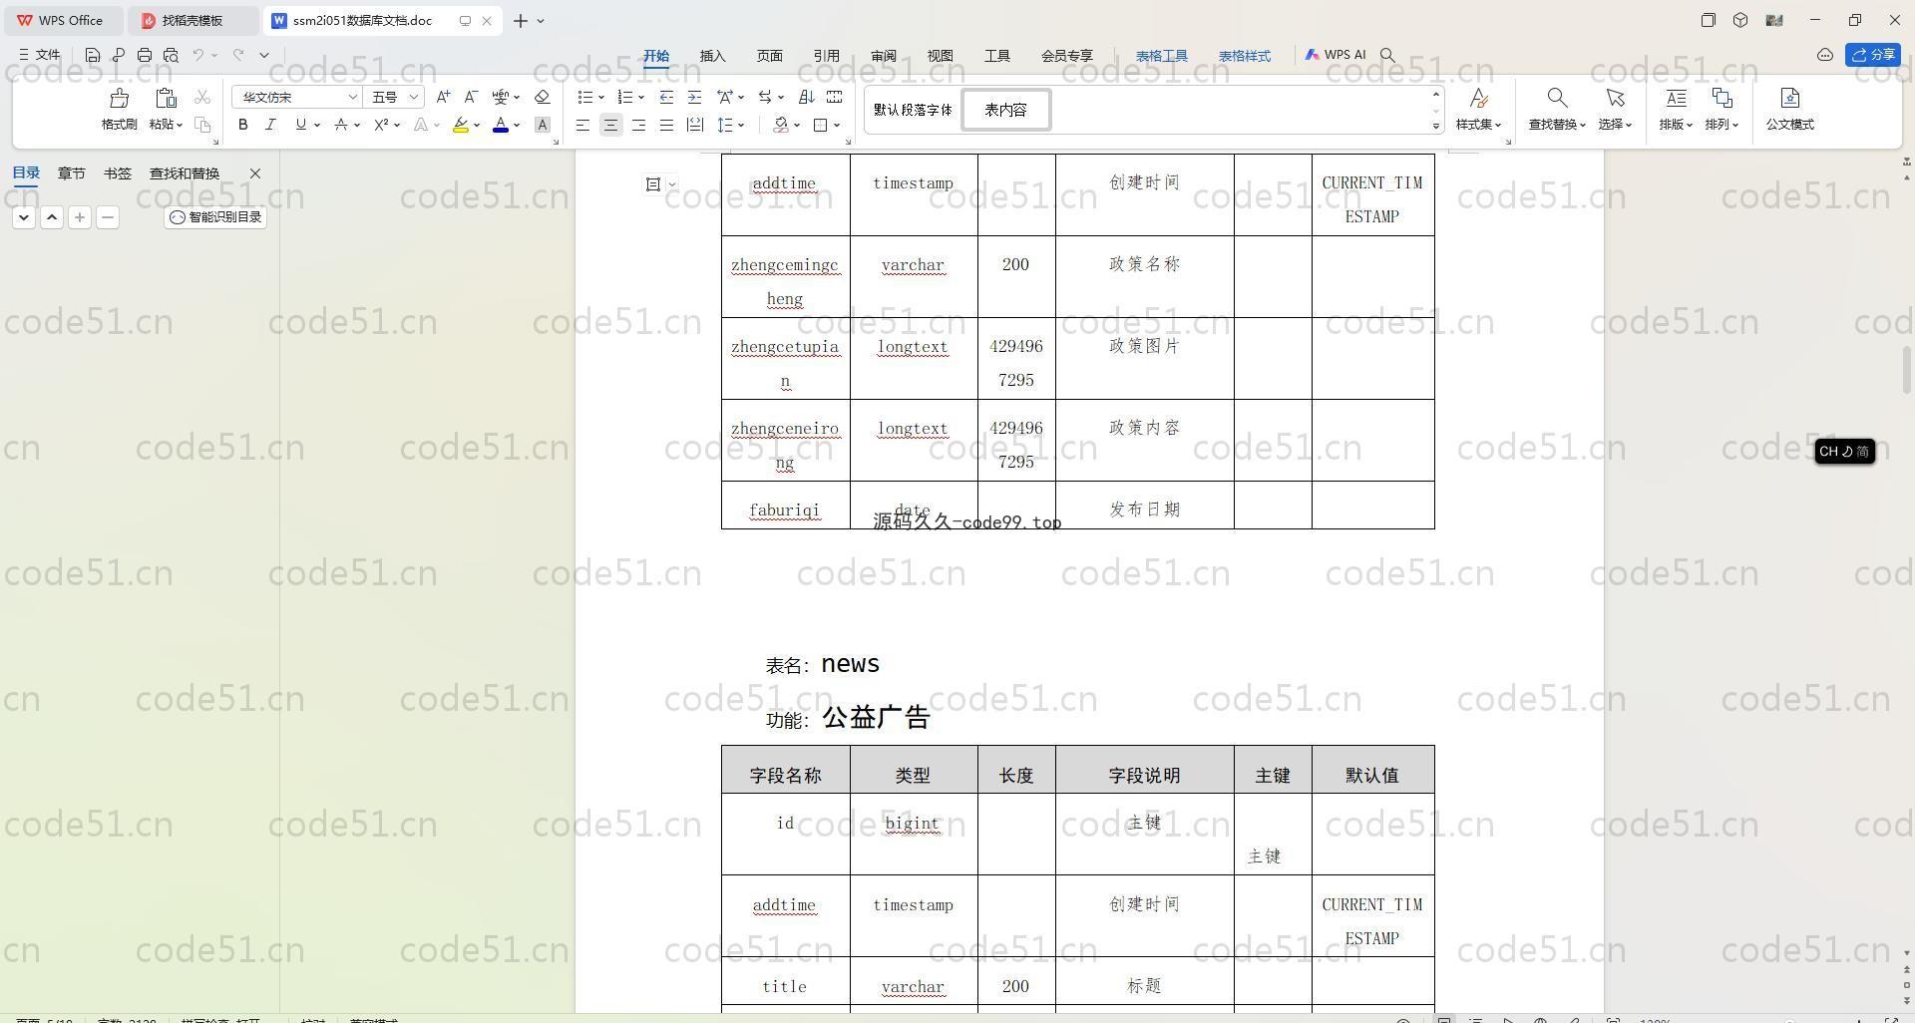Click the Find and Replace magnifier icon

1557,98
